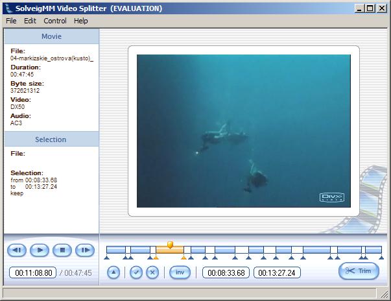Click the X cut-out fragment button
The width and height of the screenshot is (391, 301).
pos(152,272)
